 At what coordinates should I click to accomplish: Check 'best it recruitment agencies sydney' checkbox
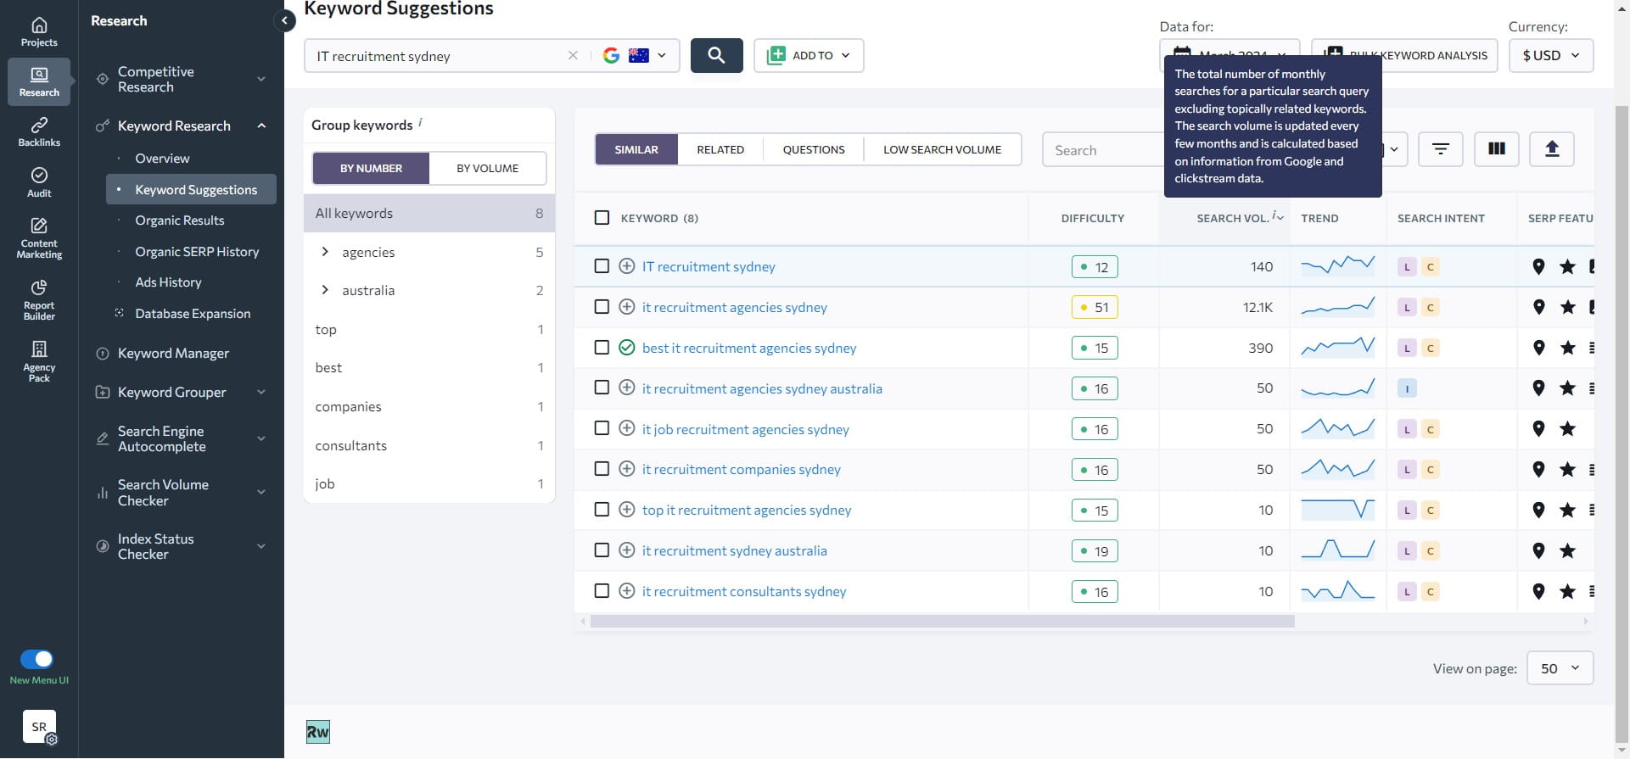pyautogui.click(x=602, y=348)
